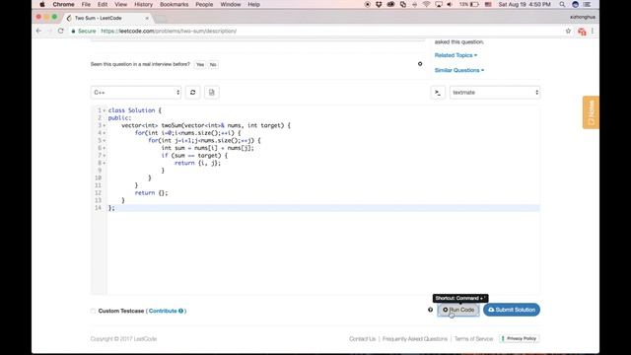
Task: Collapse code fold arrow on line 7
Action: [105, 156]
